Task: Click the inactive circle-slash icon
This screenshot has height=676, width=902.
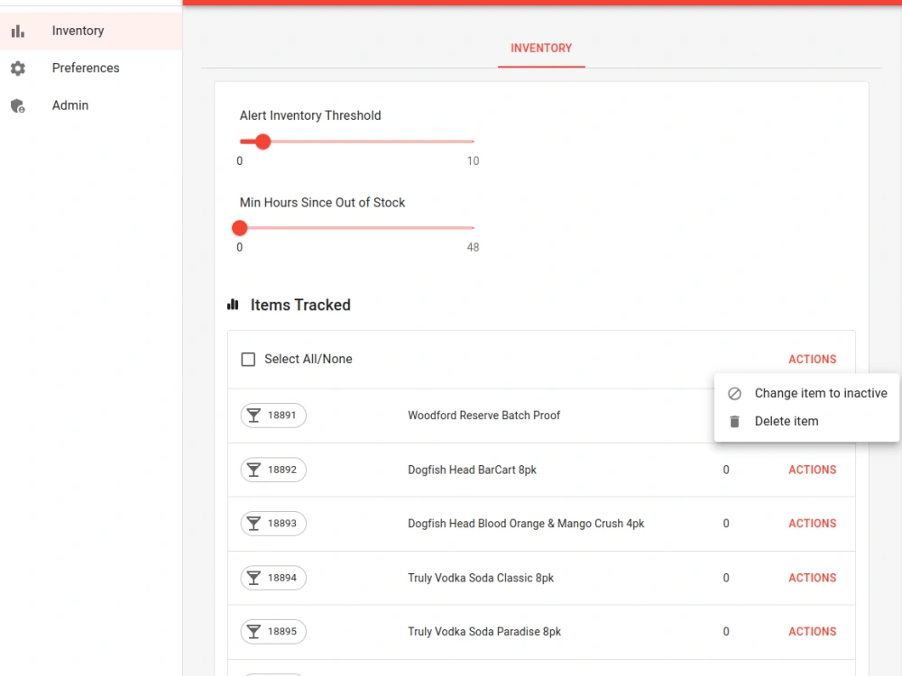Action: pos(734,394)
